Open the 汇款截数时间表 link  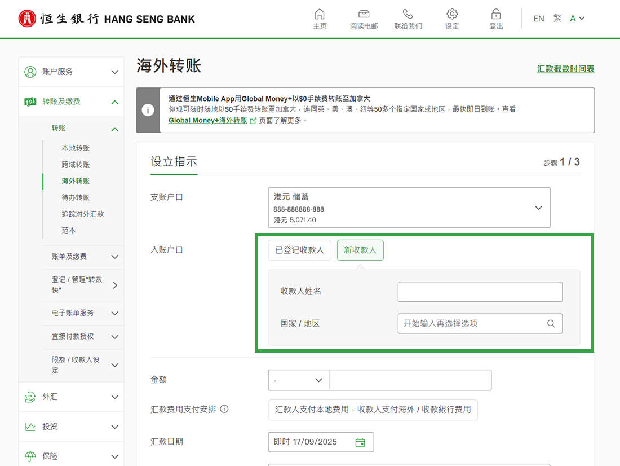tap(565, 69)
